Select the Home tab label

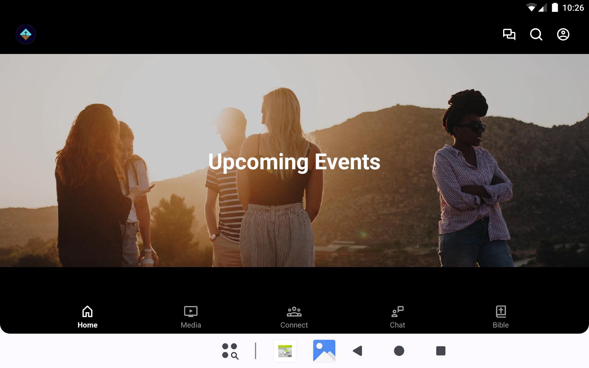pos(87,325)
